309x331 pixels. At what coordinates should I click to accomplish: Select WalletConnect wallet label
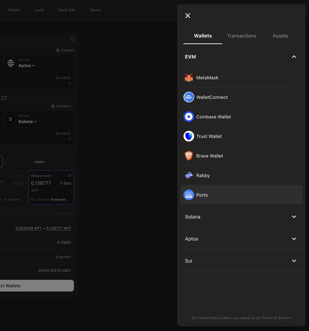point(212,97)
